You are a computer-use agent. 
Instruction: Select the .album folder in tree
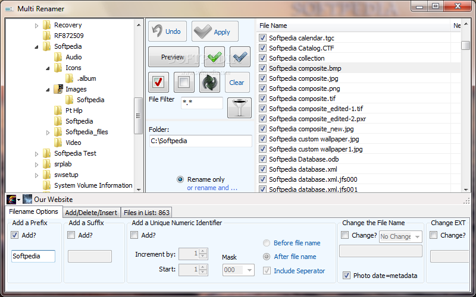pos(86,78)
